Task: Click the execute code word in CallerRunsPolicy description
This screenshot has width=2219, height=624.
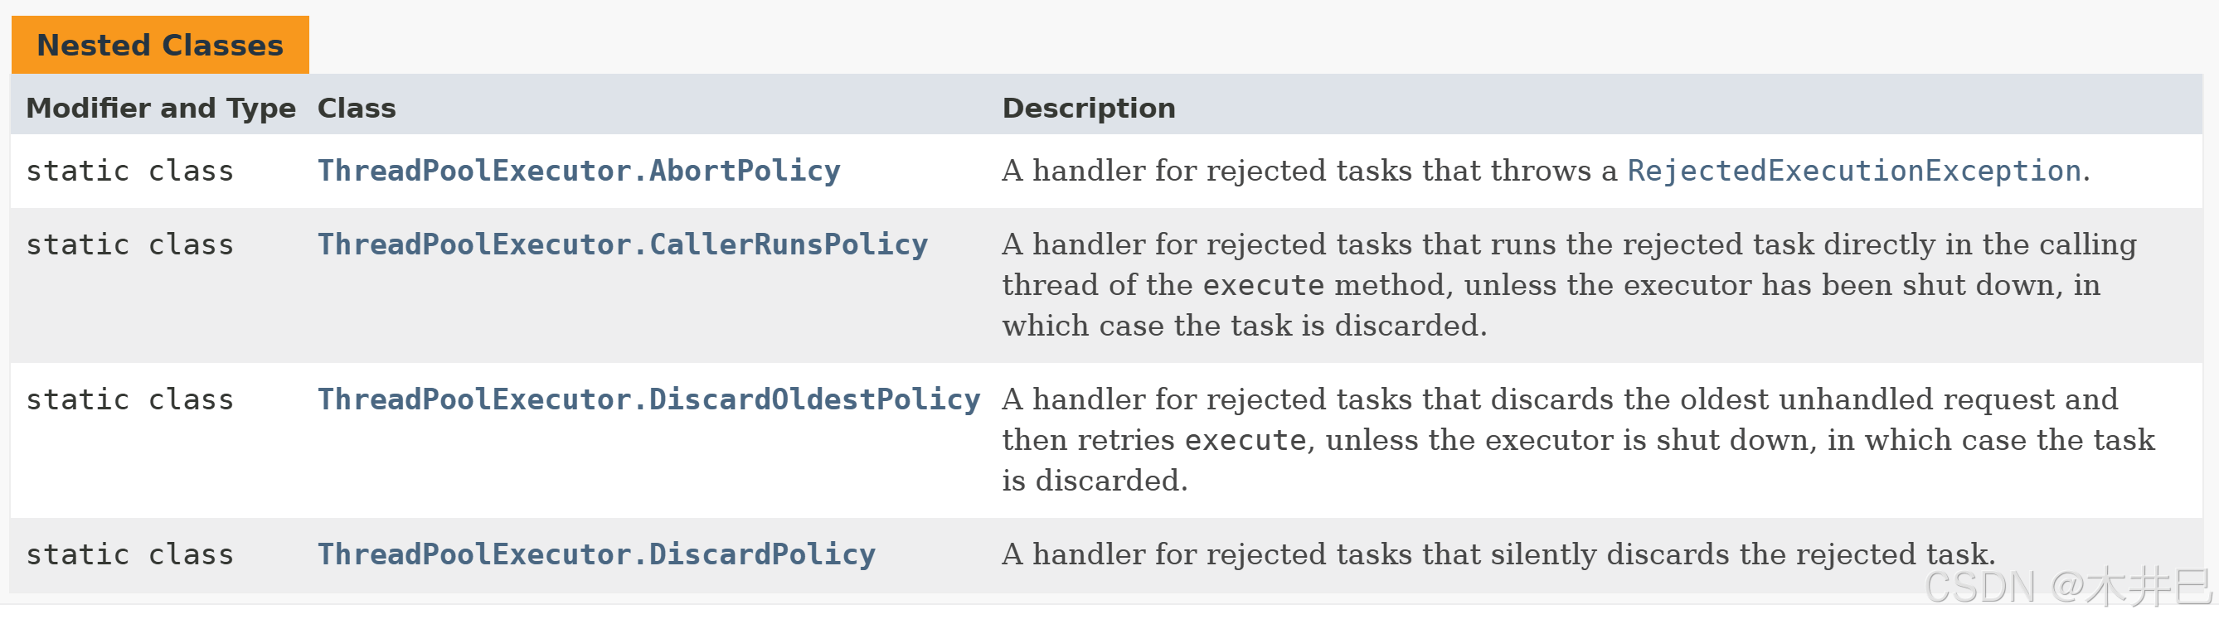Action: (x=1264, y=285)
